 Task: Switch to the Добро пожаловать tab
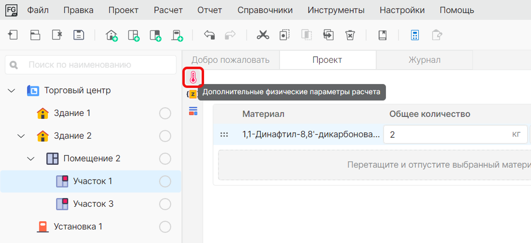click(x=231, y=60)
